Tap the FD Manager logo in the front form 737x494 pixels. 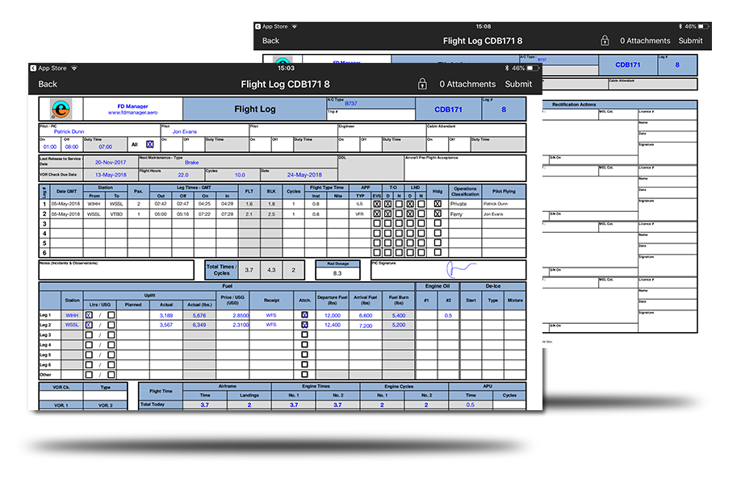(x=61, y=109)
